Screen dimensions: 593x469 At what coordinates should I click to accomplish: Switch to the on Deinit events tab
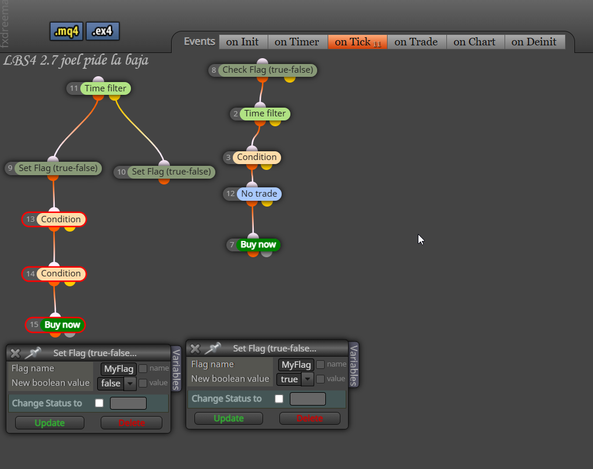click(534, 42)
